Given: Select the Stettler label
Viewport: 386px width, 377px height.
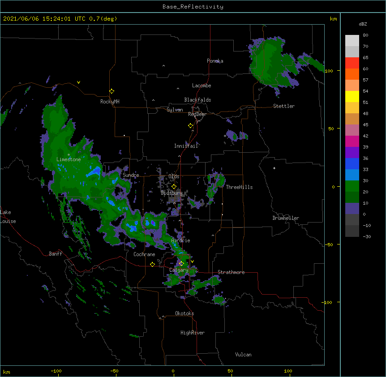Looking at the screenshot, I should [x=284, y=106].
